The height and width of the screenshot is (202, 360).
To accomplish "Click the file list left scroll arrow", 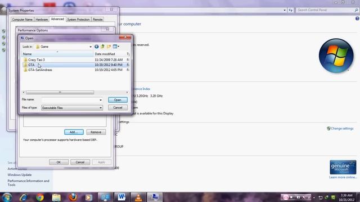I will (x=24, y=92).
